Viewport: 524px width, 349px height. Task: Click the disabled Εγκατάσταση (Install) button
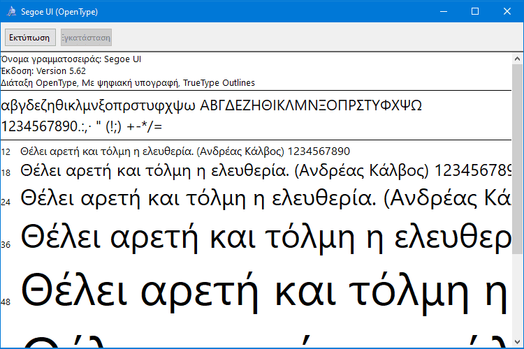click(86, 38)
